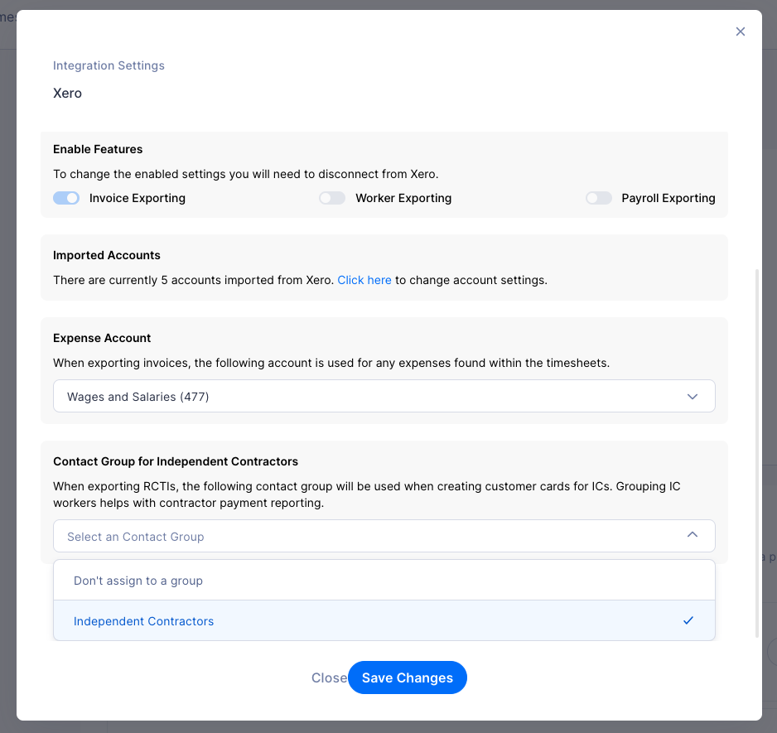
Task: Open the Expense Account dropdown
Action: pos(384,396)
